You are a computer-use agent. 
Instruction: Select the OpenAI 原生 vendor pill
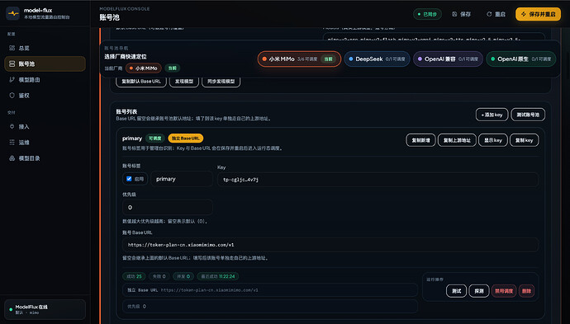tap(521, 59)
